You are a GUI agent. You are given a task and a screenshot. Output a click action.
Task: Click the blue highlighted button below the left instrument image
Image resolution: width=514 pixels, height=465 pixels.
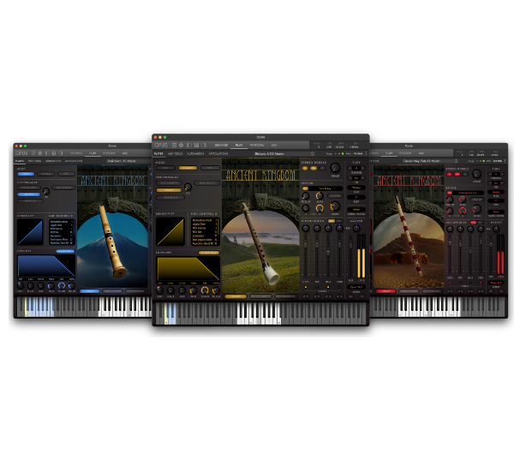[89, 291]
